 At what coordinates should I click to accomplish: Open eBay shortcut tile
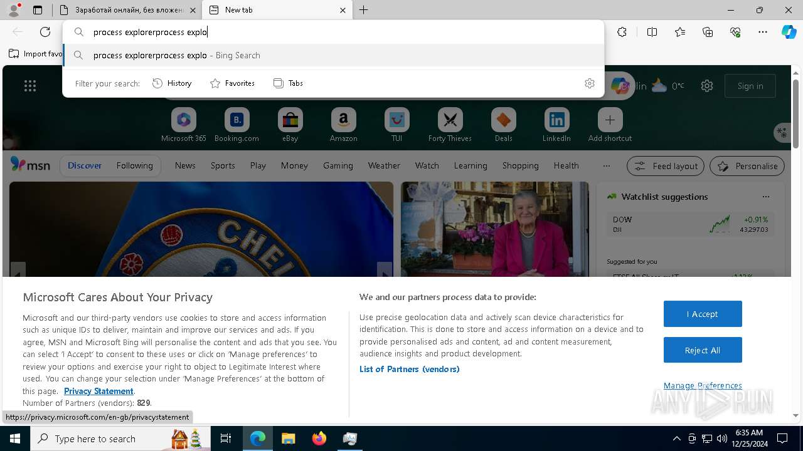tap(290, 125)
